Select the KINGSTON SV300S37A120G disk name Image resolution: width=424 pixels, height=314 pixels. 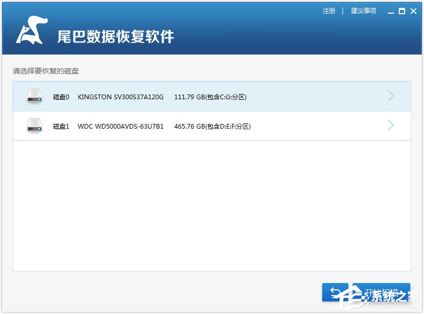coord(121,97)
